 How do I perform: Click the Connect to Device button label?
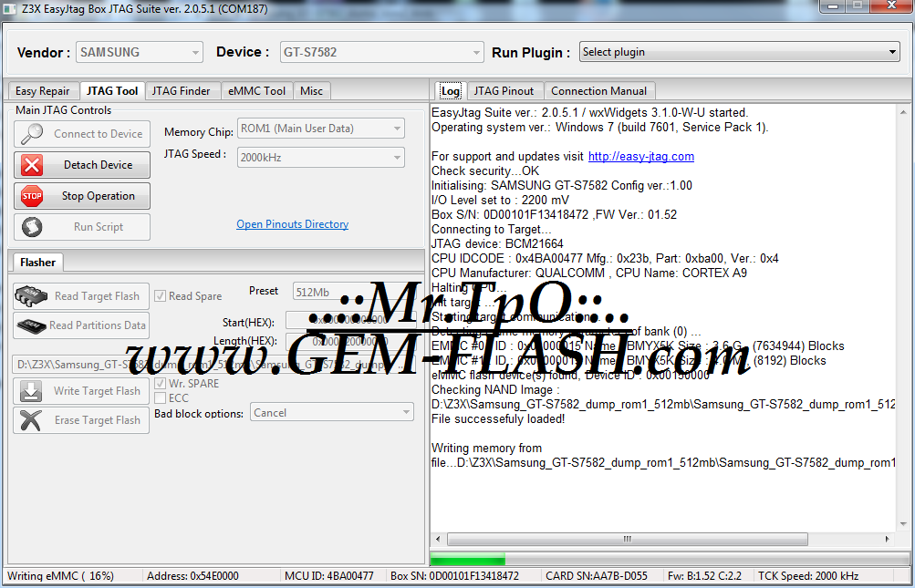(x=98, y=134)
